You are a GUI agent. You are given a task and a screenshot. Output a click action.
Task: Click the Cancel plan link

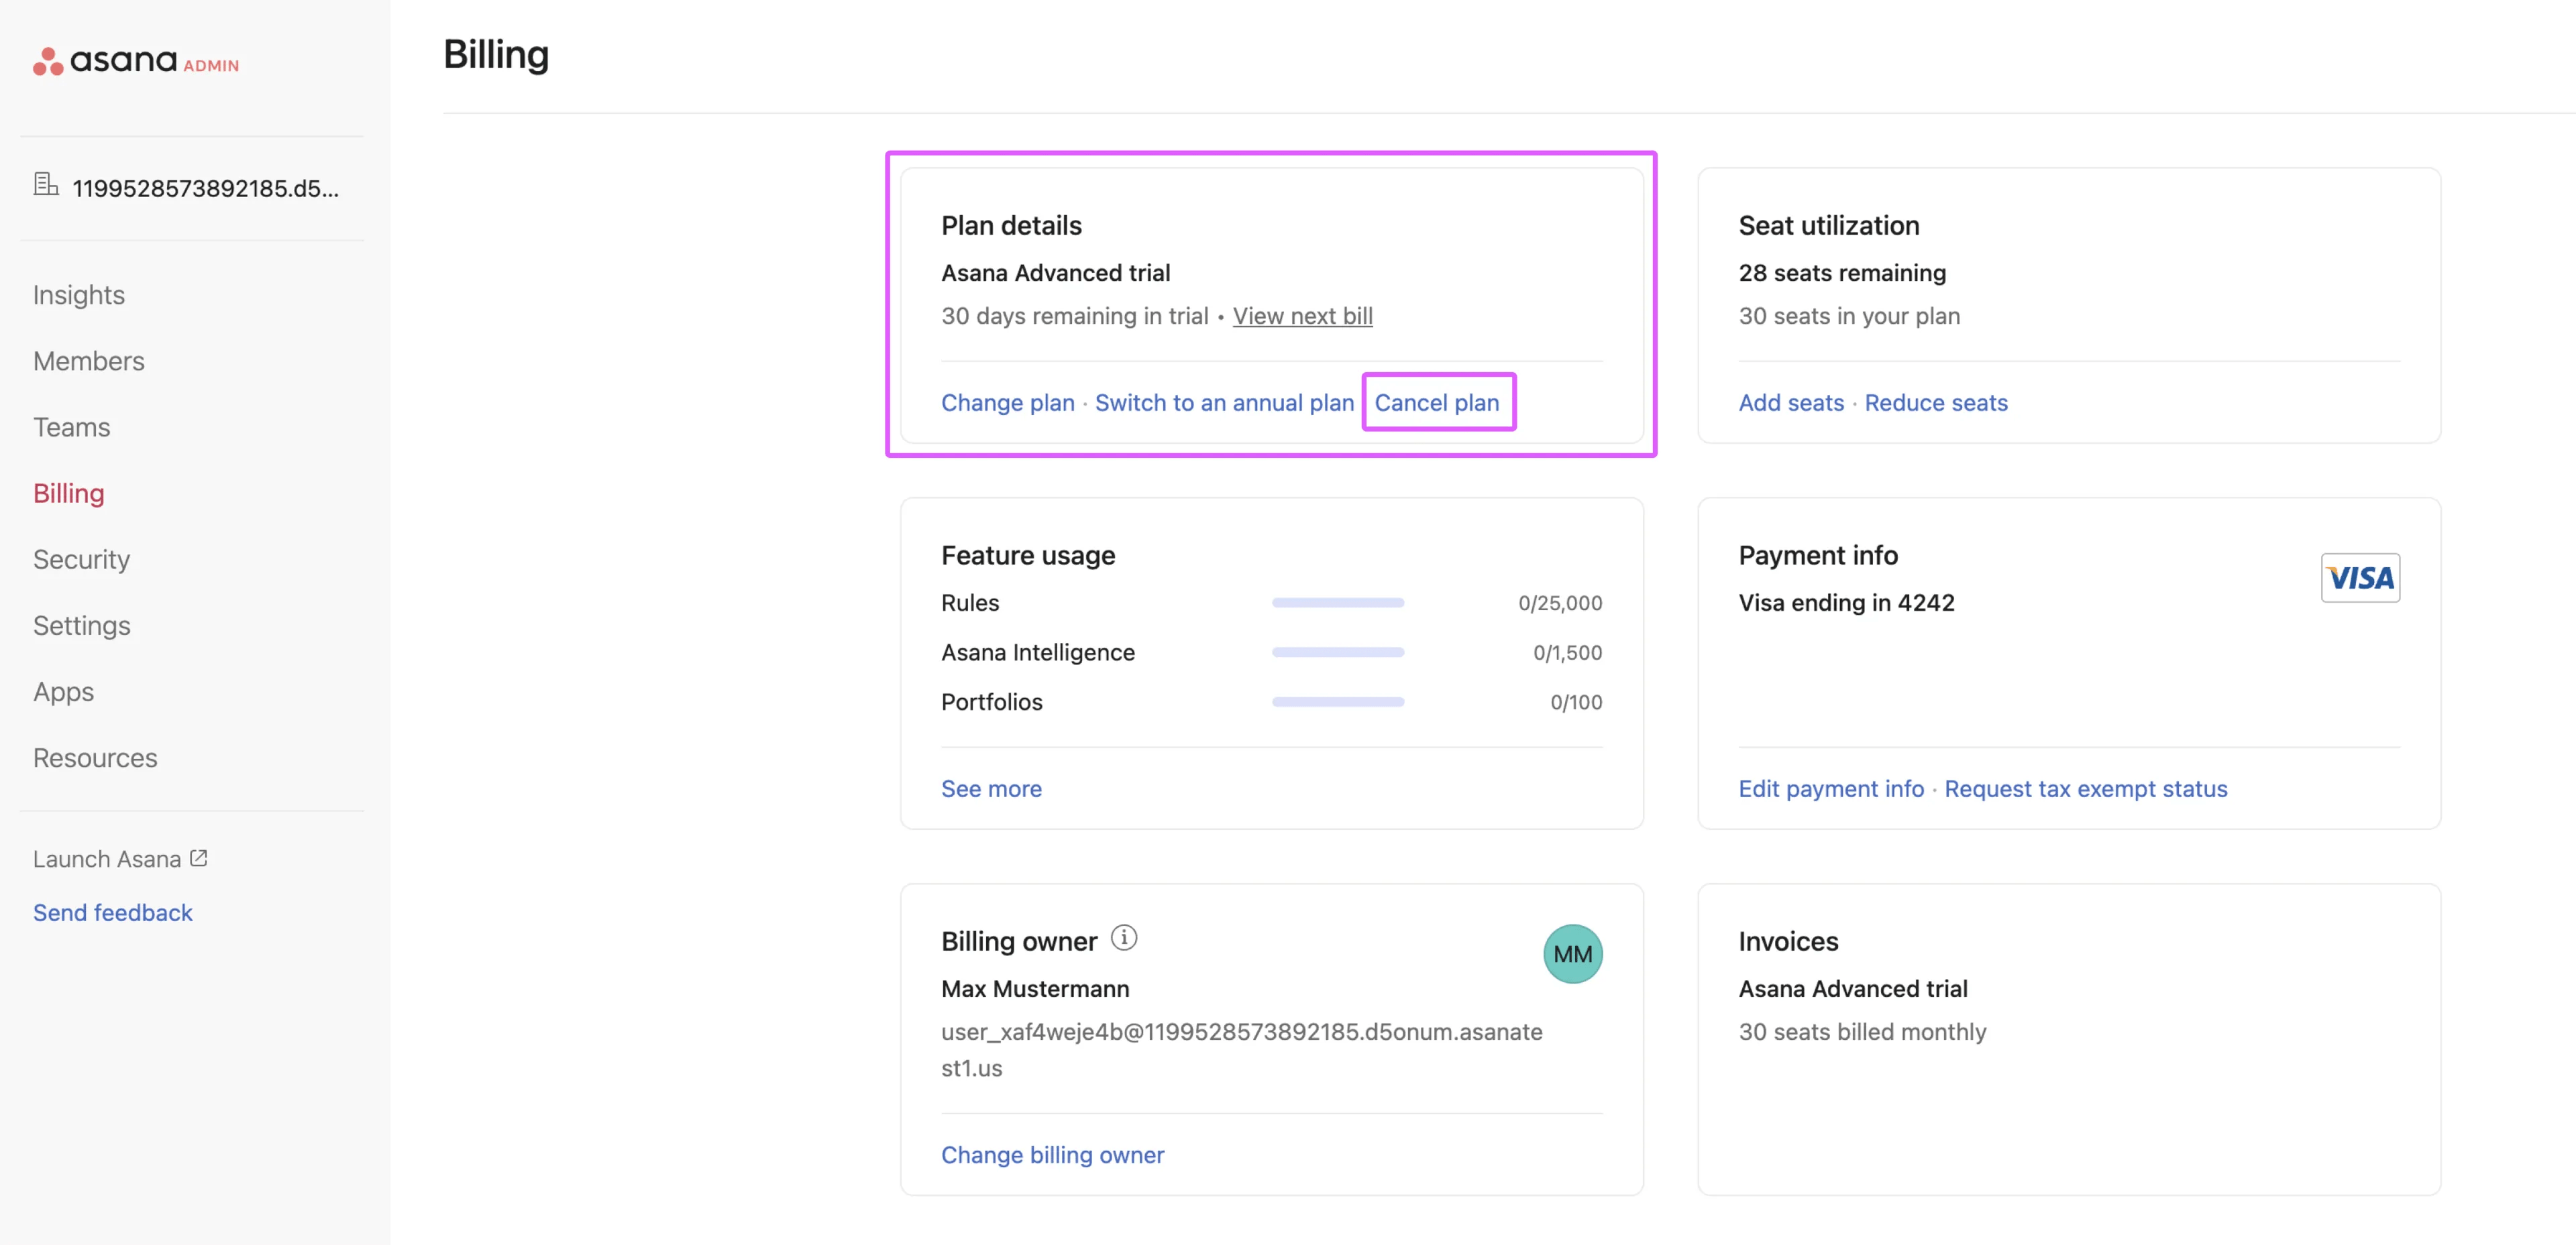pos(1436,403)
